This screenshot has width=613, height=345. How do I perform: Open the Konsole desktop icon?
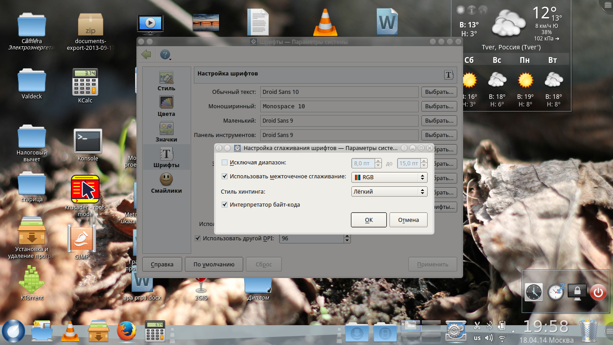click(x=88, y=145)
